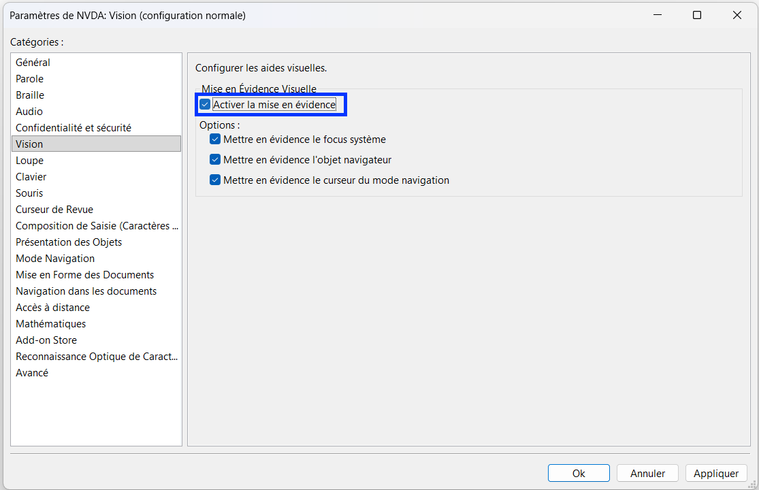Click the Ok button
This screenshot has height=490, width=759.
click(x=579, y=473)
